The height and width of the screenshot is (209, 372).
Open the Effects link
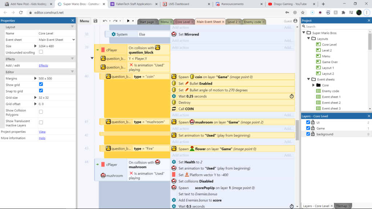coord(44,65)
